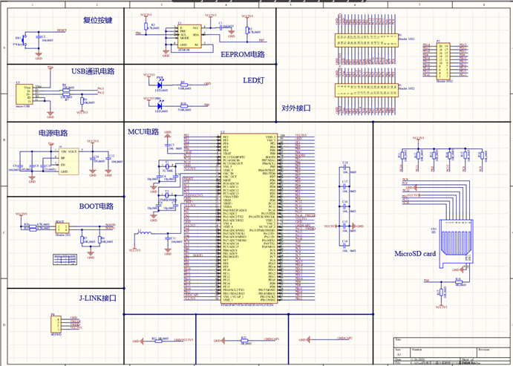Click the SW1 reset switch symbol
This screenshot has width=513, height=366.
(x=23, y=41)
